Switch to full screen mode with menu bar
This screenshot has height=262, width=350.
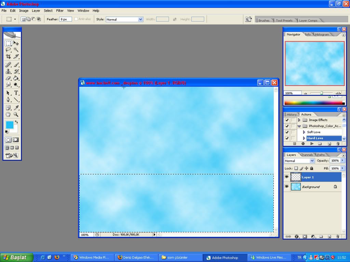point(12,147)
